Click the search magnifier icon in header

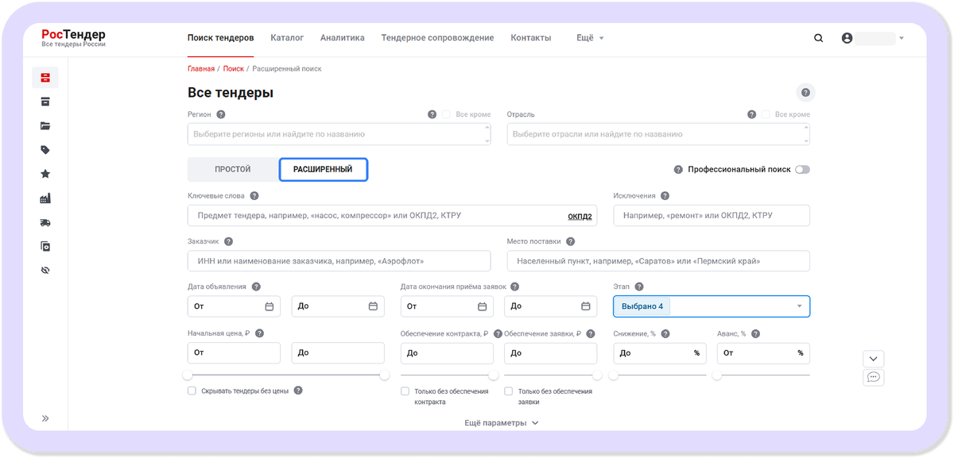tap(818, 38)
